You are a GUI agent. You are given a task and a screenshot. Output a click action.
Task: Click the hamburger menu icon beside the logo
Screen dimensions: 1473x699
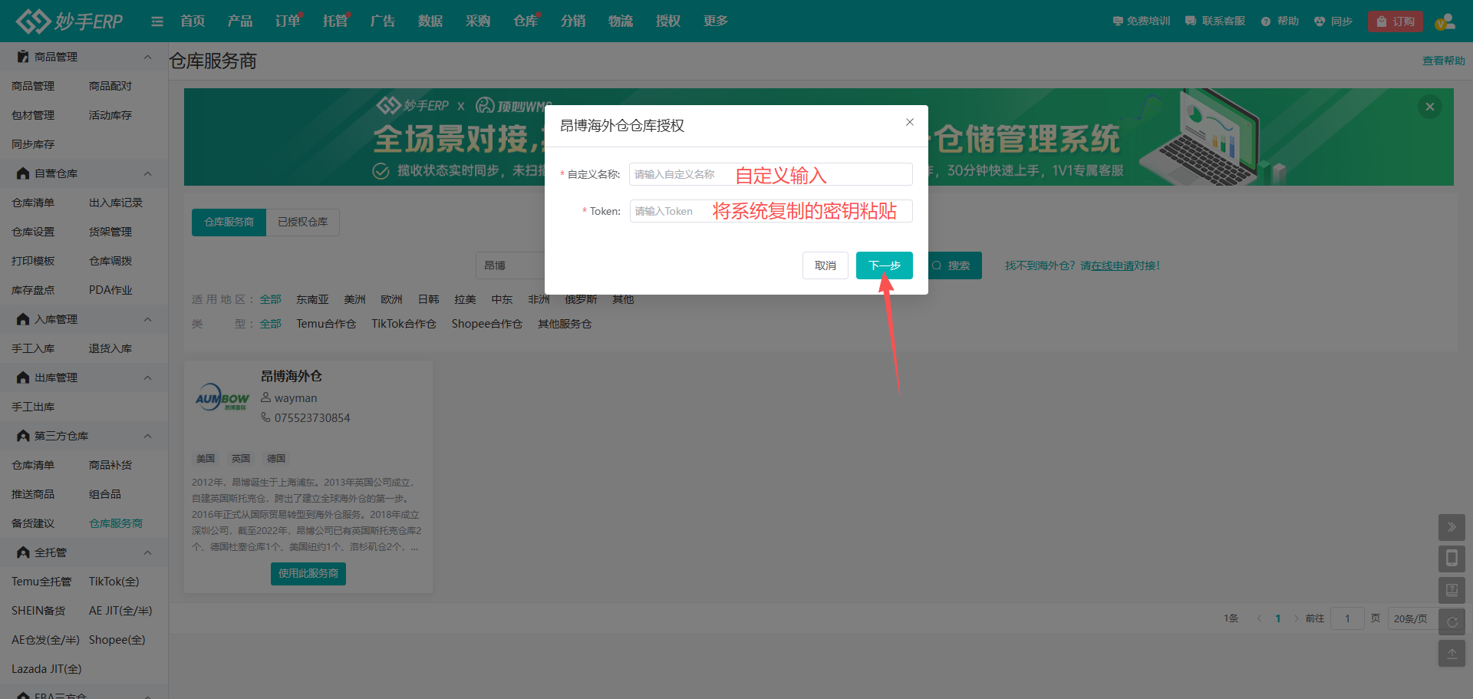point(157,21)
